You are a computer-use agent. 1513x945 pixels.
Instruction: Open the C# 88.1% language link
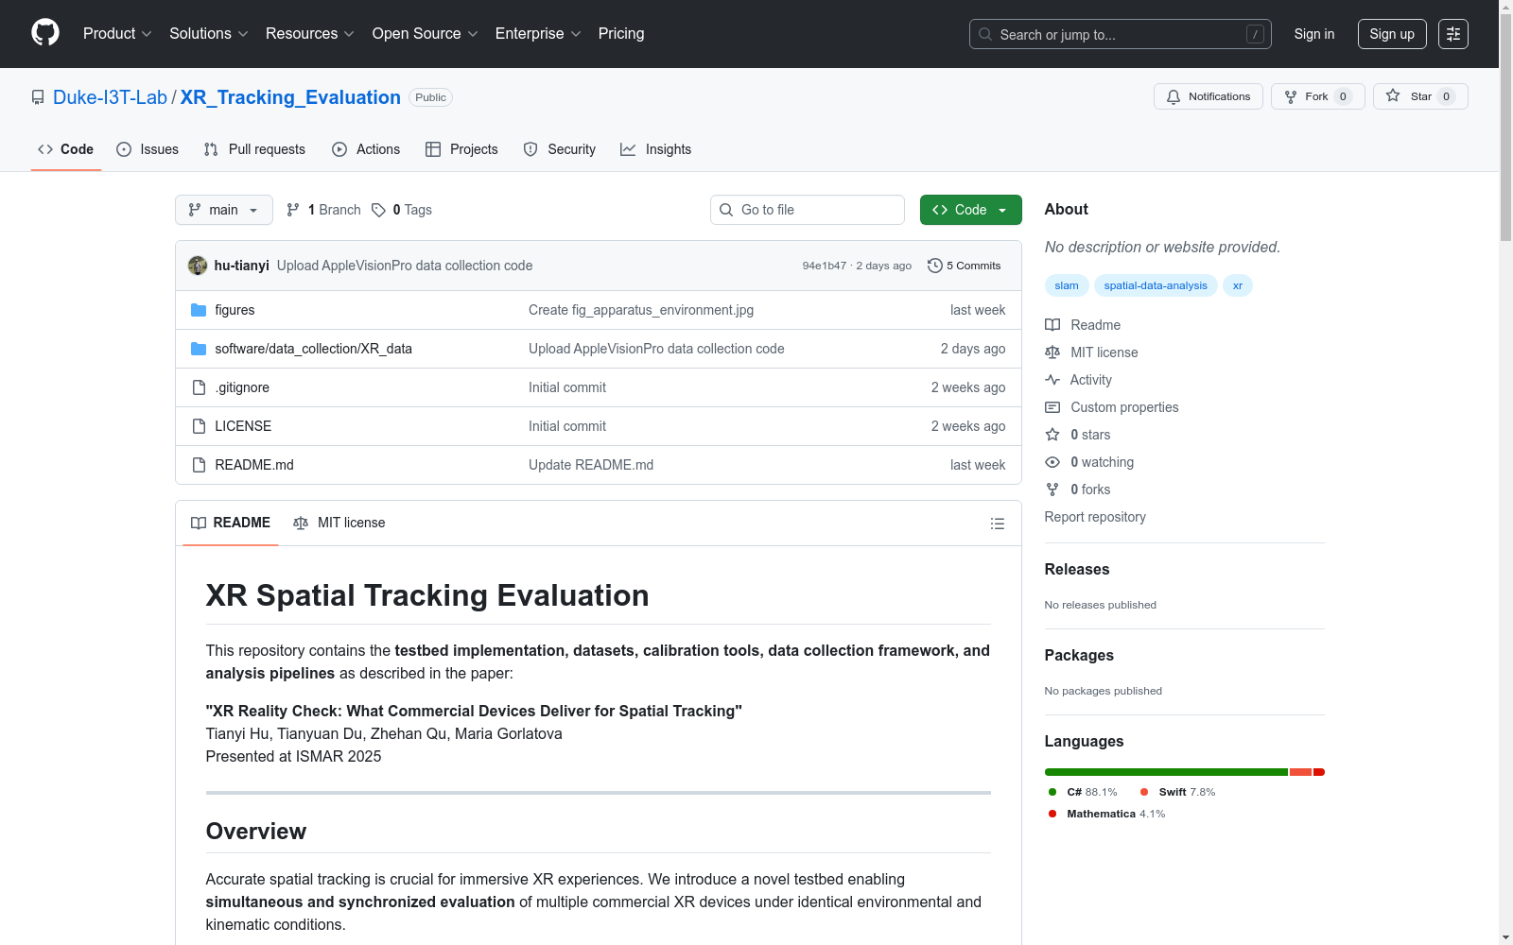point(1083,792)
